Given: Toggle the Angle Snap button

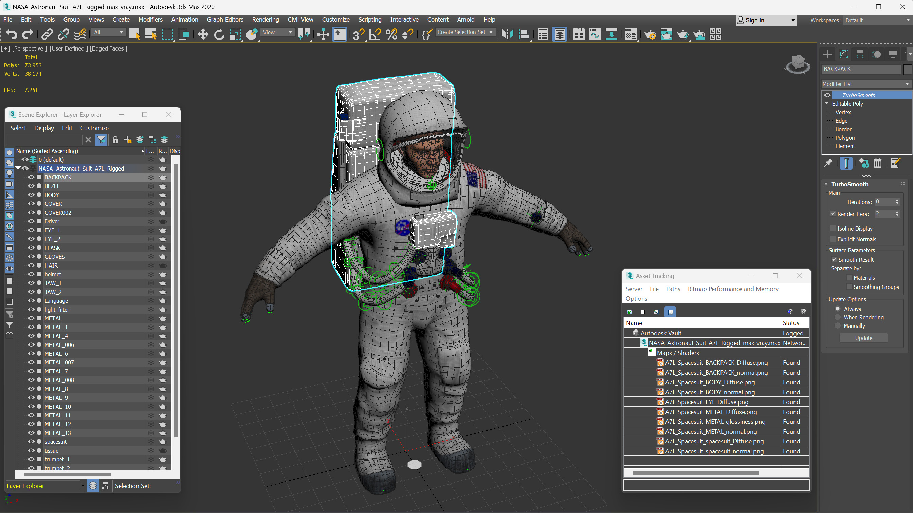Looking at the screenshot, I should pyautogui.click(x=375, y=34).
